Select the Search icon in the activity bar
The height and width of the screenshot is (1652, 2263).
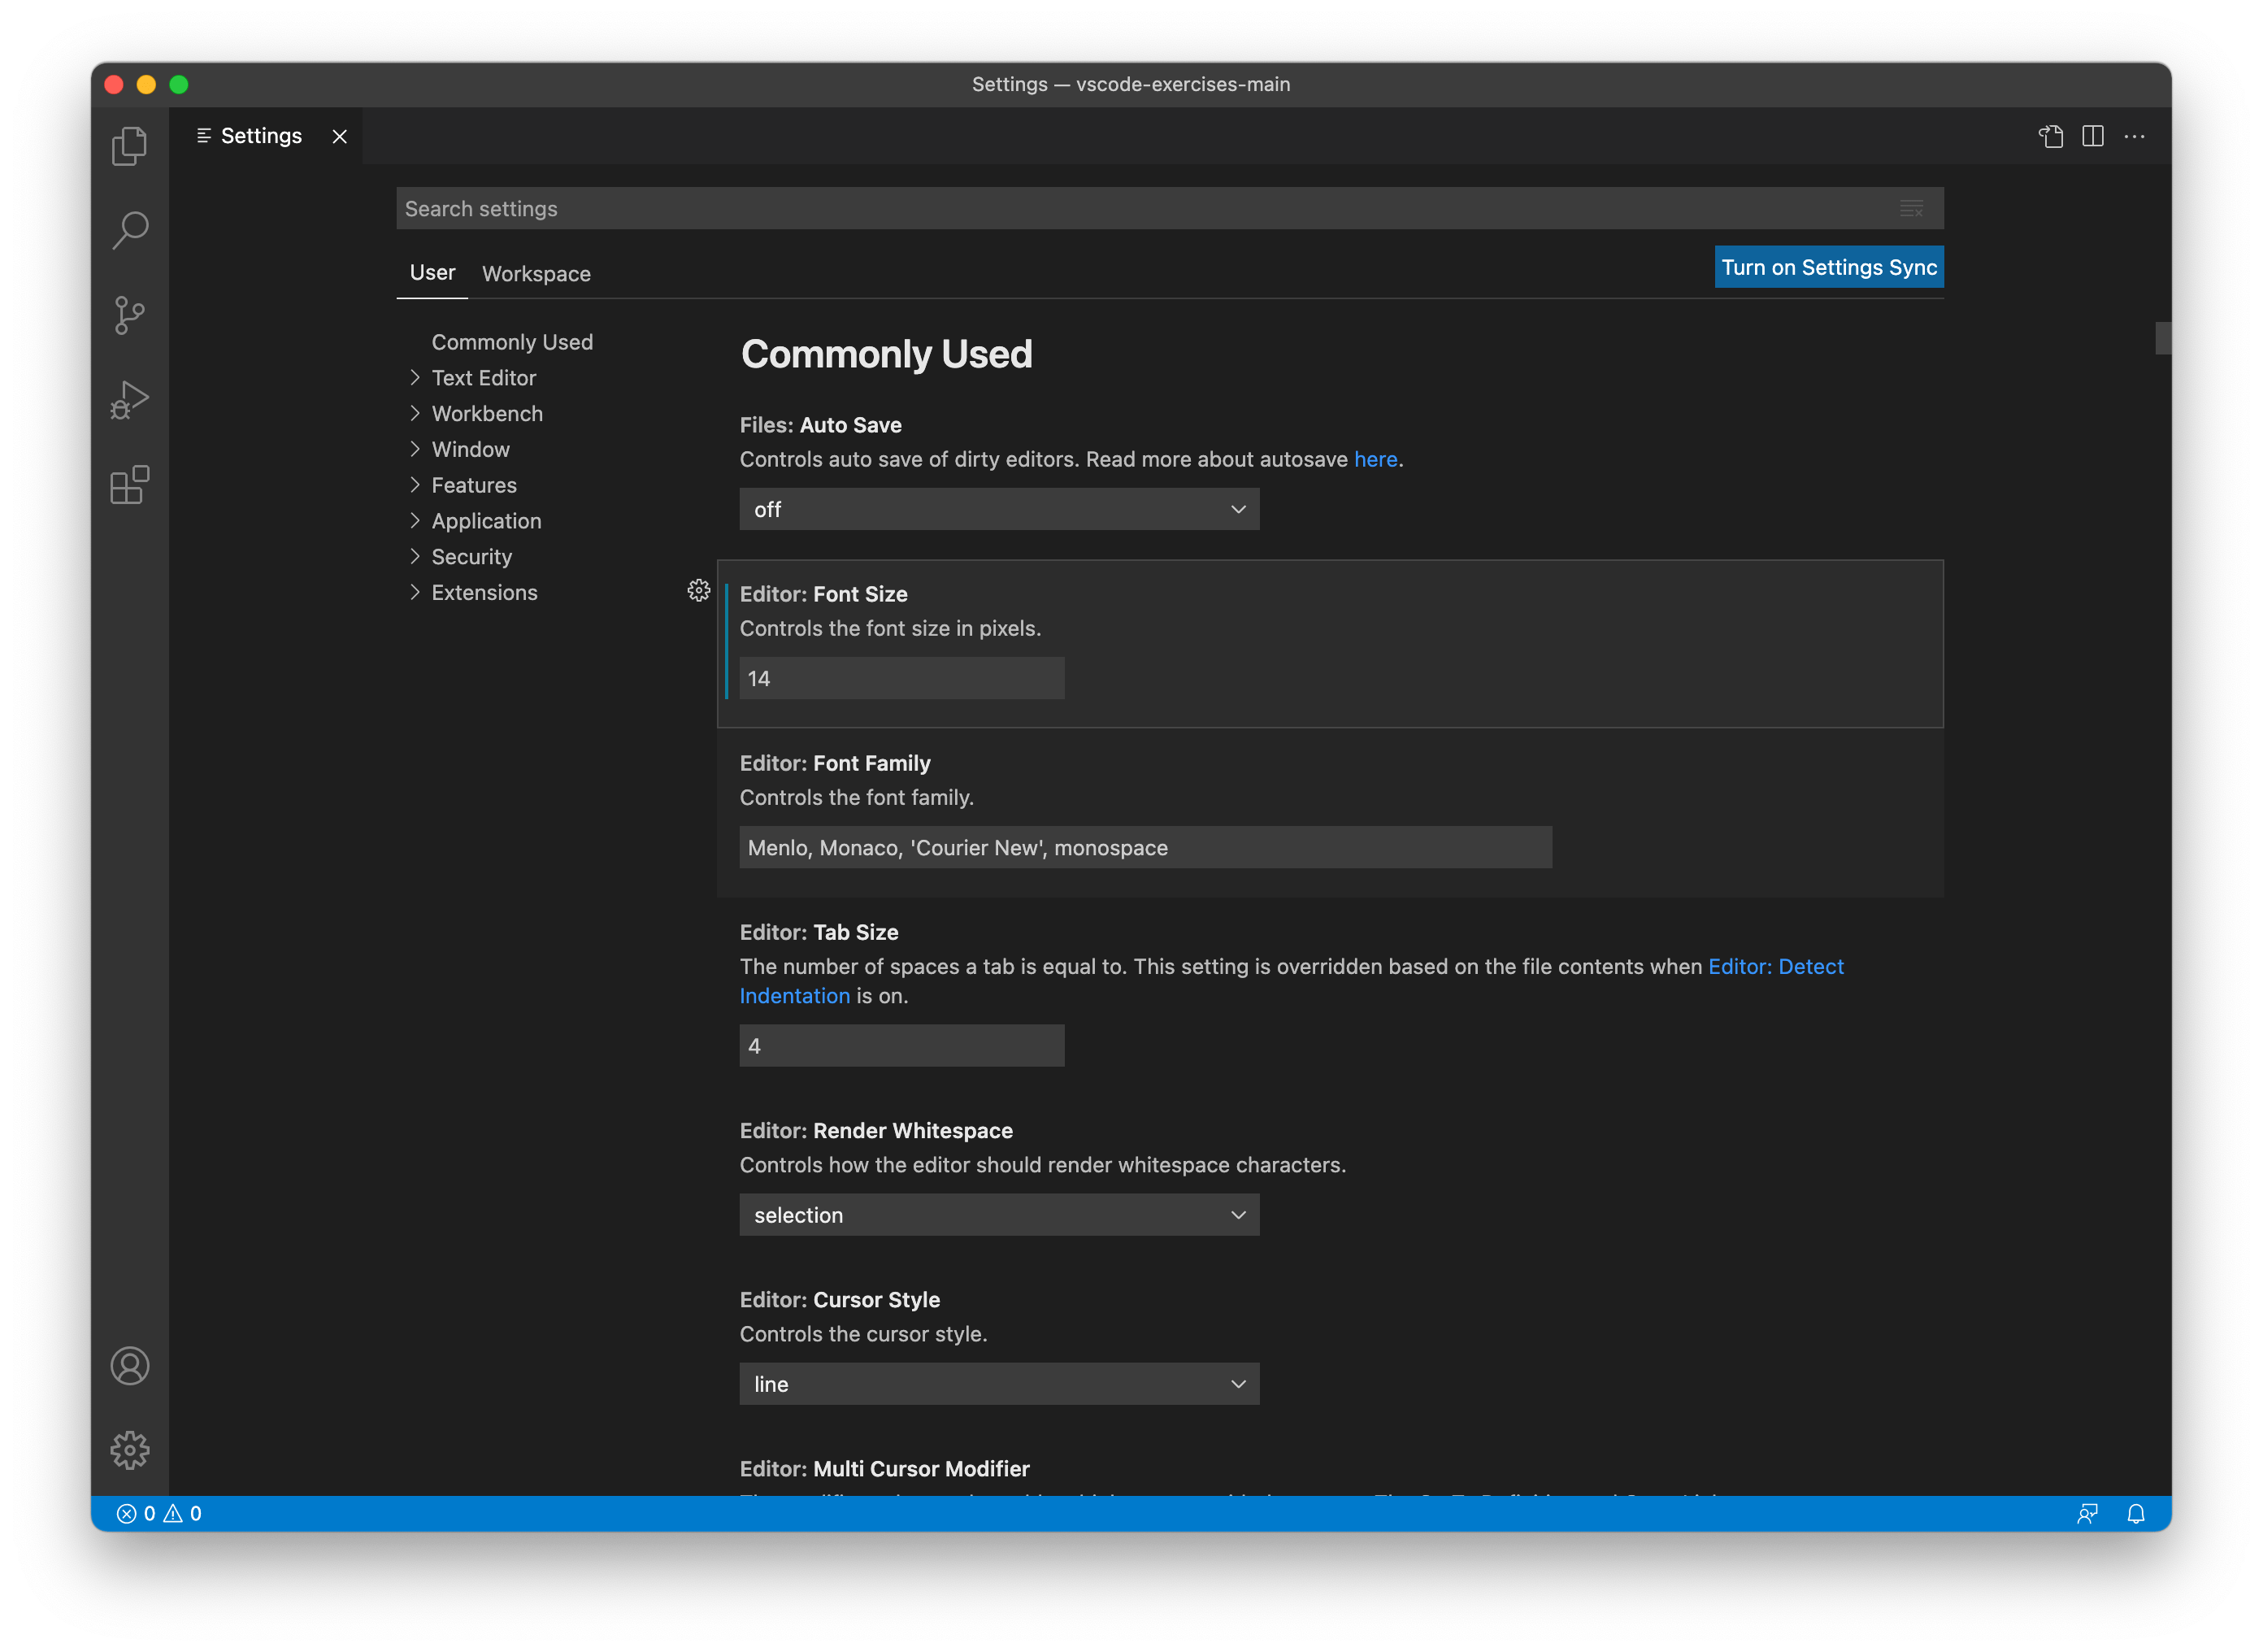[129, 229]
